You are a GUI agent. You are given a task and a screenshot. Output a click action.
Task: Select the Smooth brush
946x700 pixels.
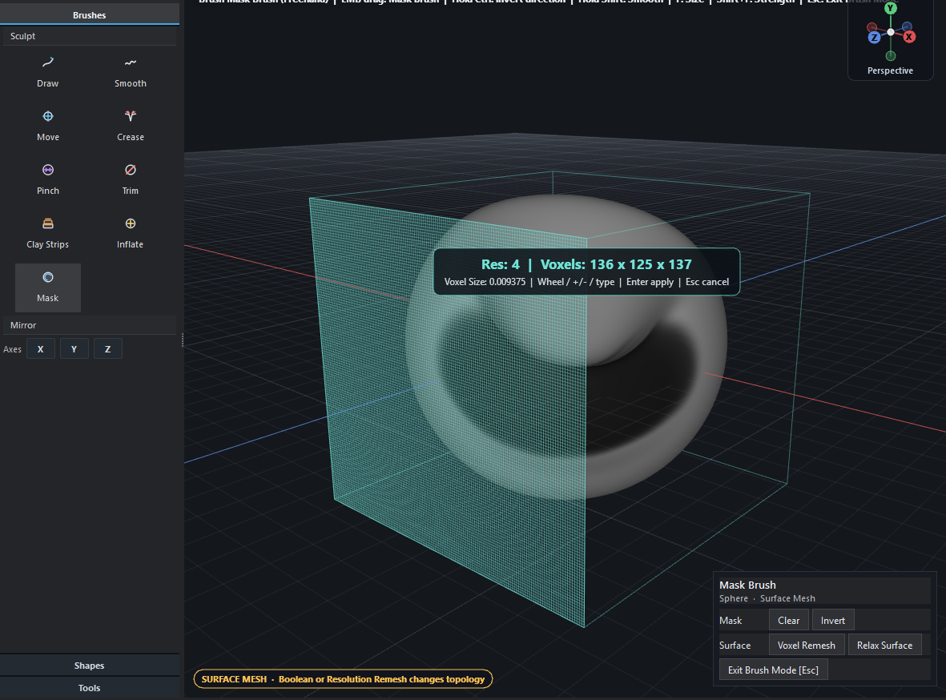tap(131, 72)
